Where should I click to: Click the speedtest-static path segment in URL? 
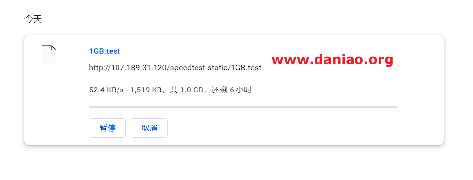(x=199, y=68)
